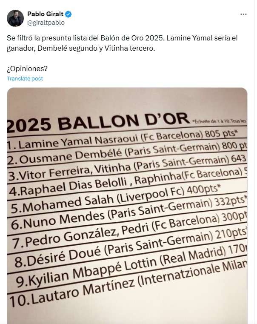Click Pablo Giralt's profile avatar photo

click(x=15, y=18)
